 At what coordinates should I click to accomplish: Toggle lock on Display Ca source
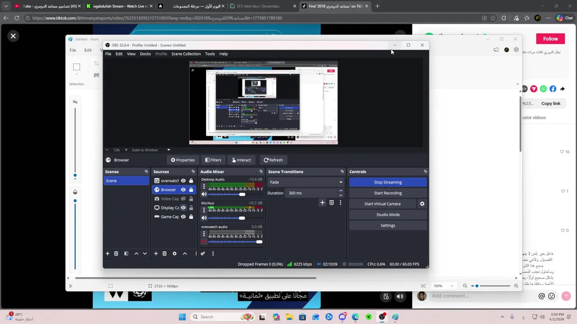[191, 207]
